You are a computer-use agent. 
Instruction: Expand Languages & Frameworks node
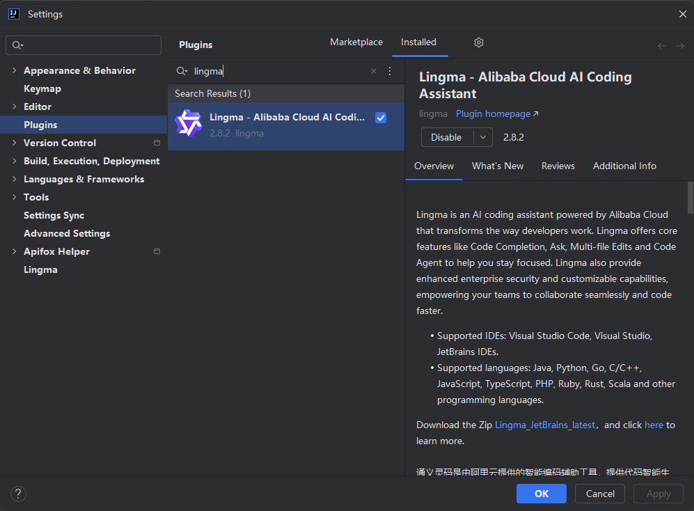click(x=14, y=179)
